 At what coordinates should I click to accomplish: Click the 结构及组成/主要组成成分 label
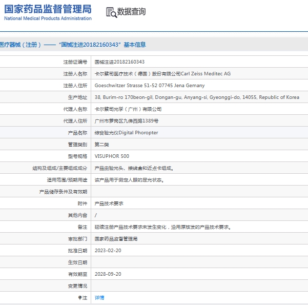(60, 168)
